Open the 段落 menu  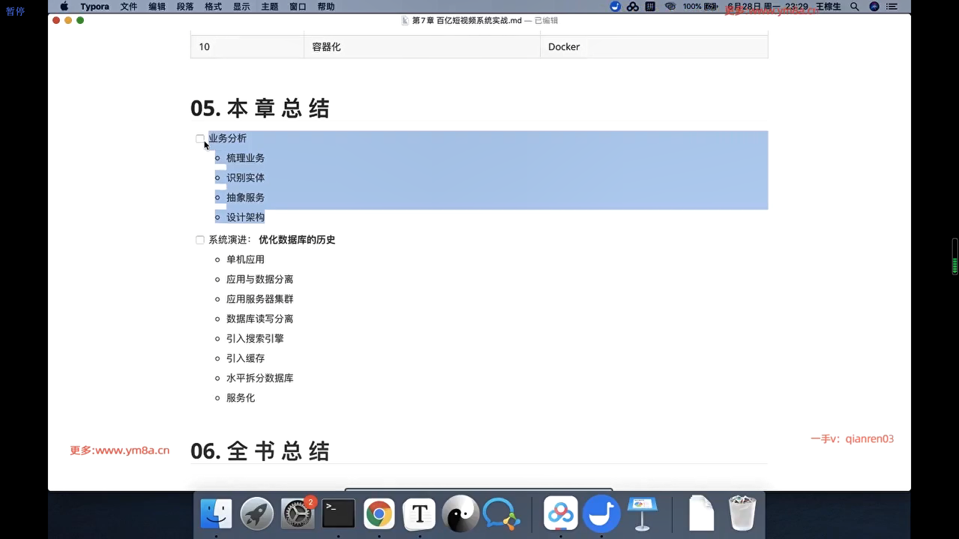click(x=185, y=6)
